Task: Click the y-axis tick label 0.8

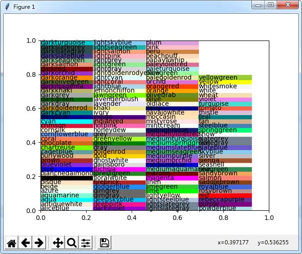Action: tap(31, 75)
